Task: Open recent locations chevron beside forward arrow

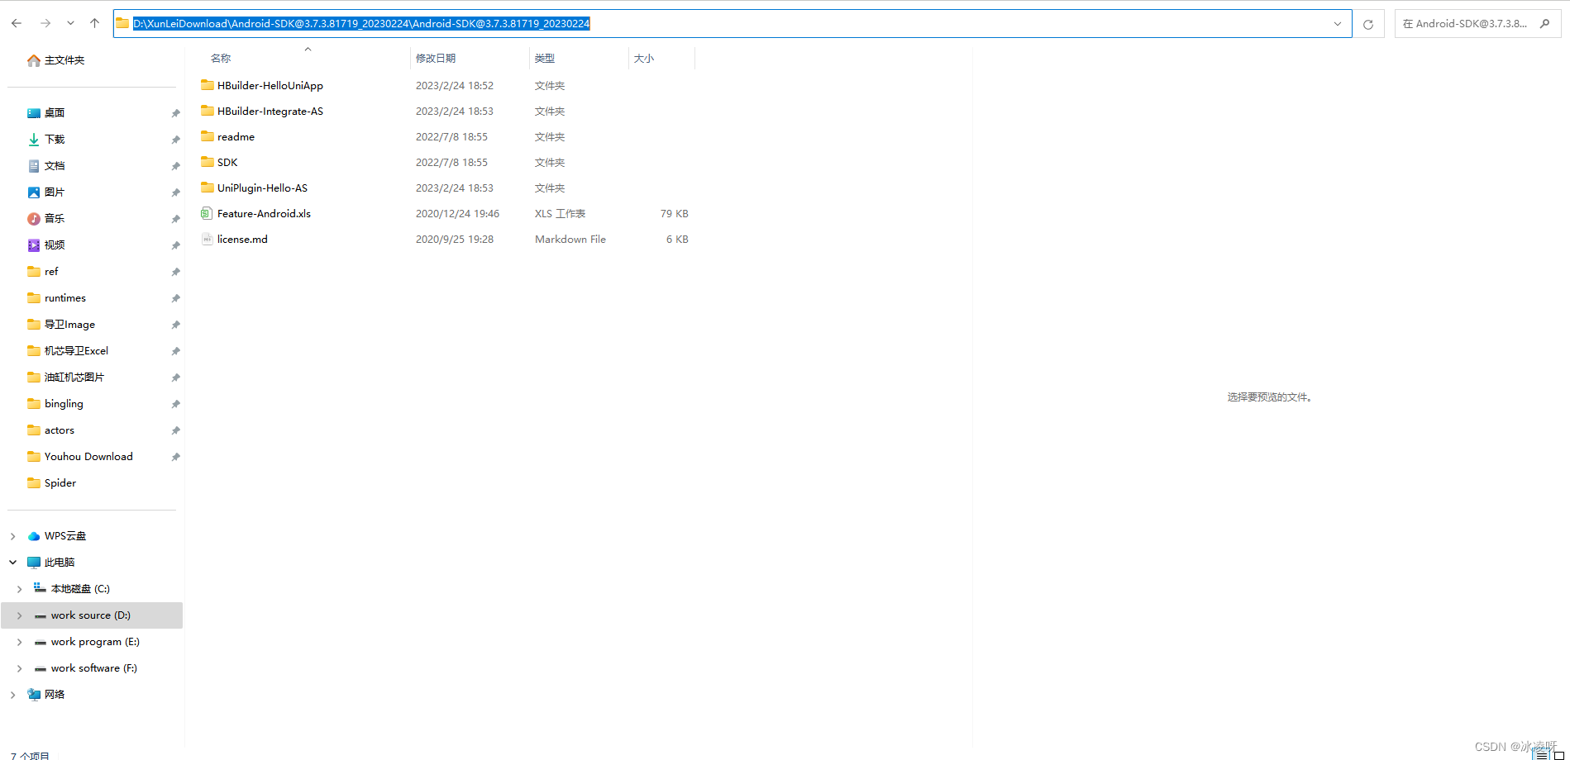Action: click(x=70, y=23)
